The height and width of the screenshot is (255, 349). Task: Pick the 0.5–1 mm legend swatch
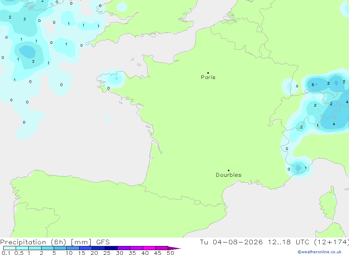coord(22,248)
